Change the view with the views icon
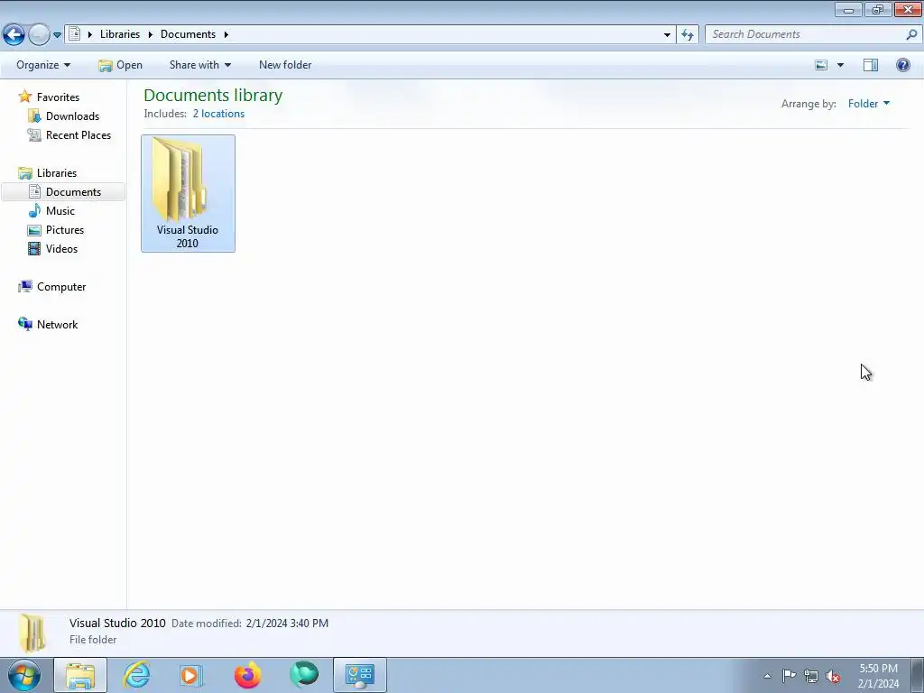Screen dimensions: 924x693 (821, 65)
